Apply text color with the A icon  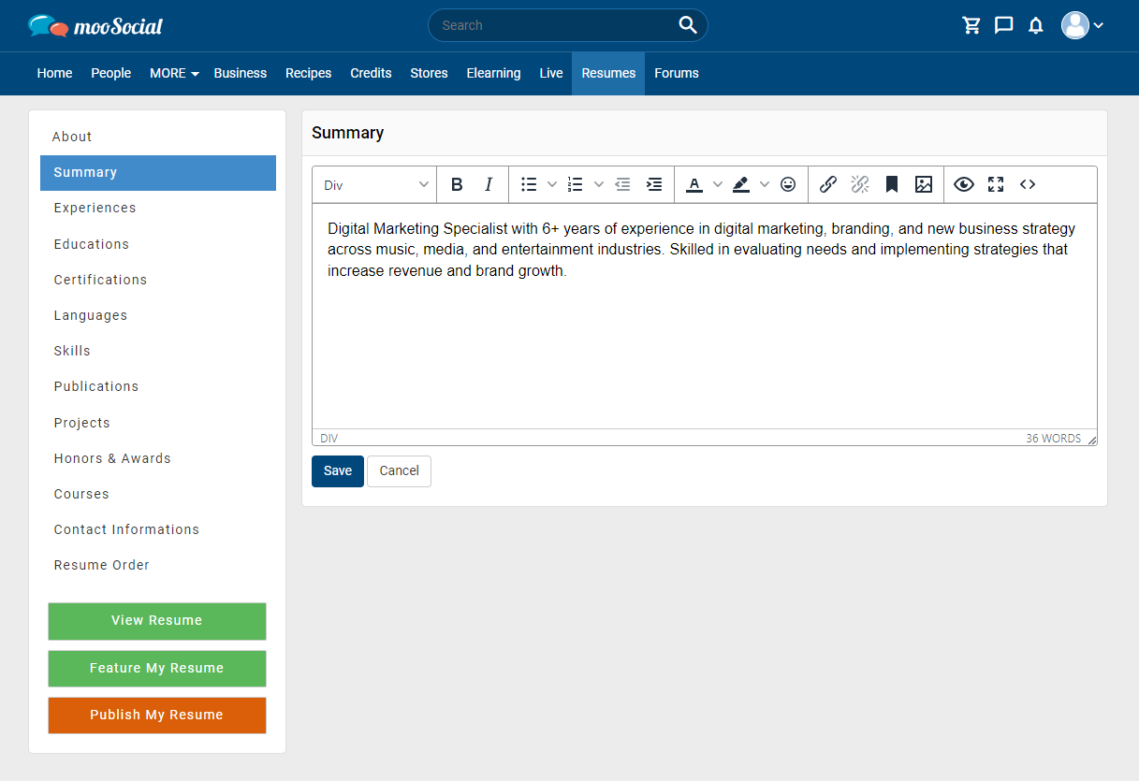coord(694,184)
